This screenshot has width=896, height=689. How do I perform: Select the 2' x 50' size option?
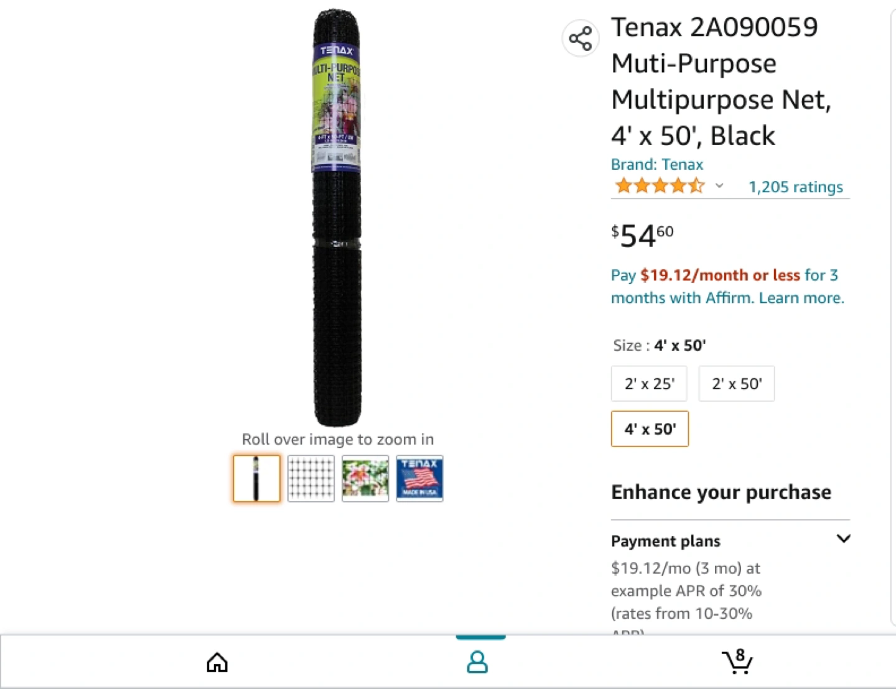(x=737, y=384)
